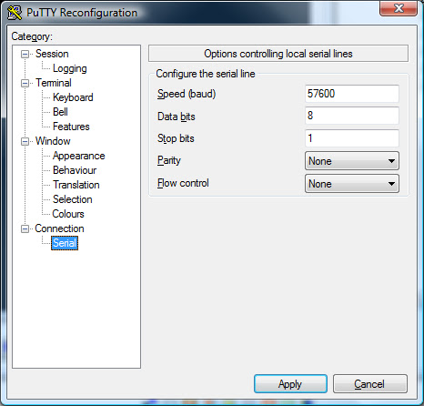
Task: Go to the Features category
Action: pyautogui.click(x=71, y=127)
